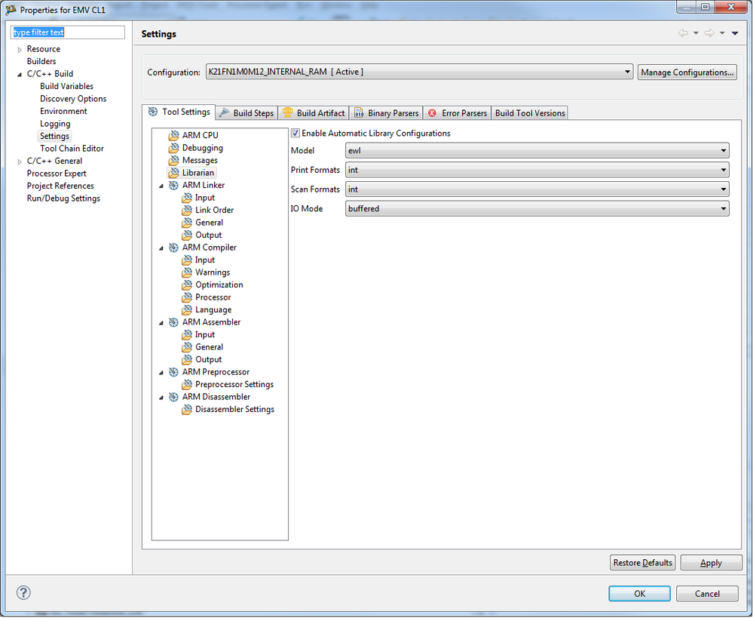753x618 pixels.
Task: Open the Print Formats dropdown
Action: [x=537, y=171]
